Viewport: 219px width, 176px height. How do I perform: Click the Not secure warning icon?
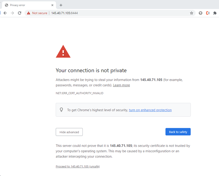[x=28, y=13]
